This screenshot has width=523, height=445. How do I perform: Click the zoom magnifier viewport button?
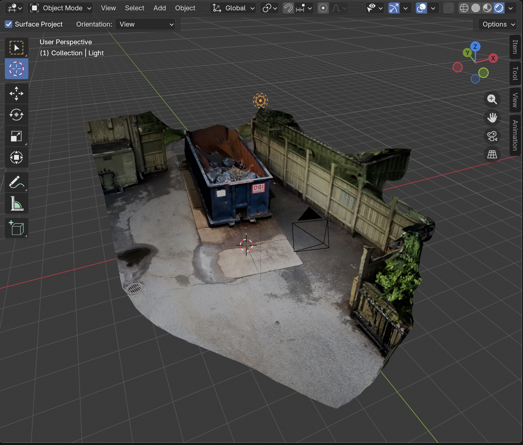point(492,99)
